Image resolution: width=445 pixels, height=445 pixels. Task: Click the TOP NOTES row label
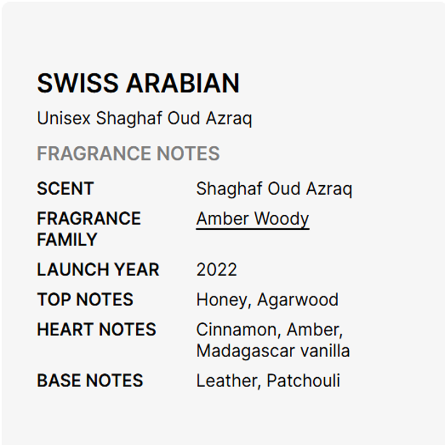point(85,300)
